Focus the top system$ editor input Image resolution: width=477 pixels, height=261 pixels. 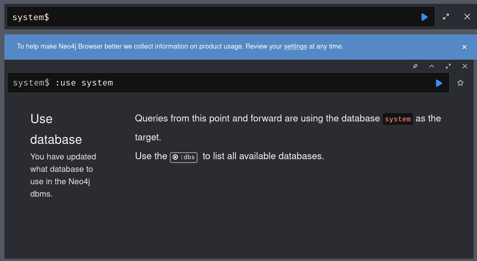207,17
